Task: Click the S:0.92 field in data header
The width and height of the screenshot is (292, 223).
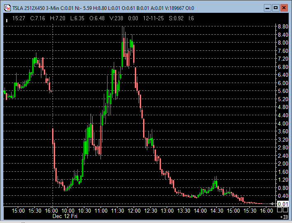Action: (x=177, y=18)
